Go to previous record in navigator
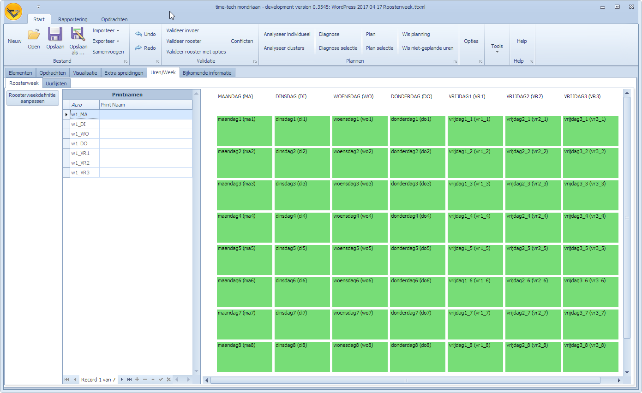The height and width of the screenshot is (393, 642). coord(75,380)
